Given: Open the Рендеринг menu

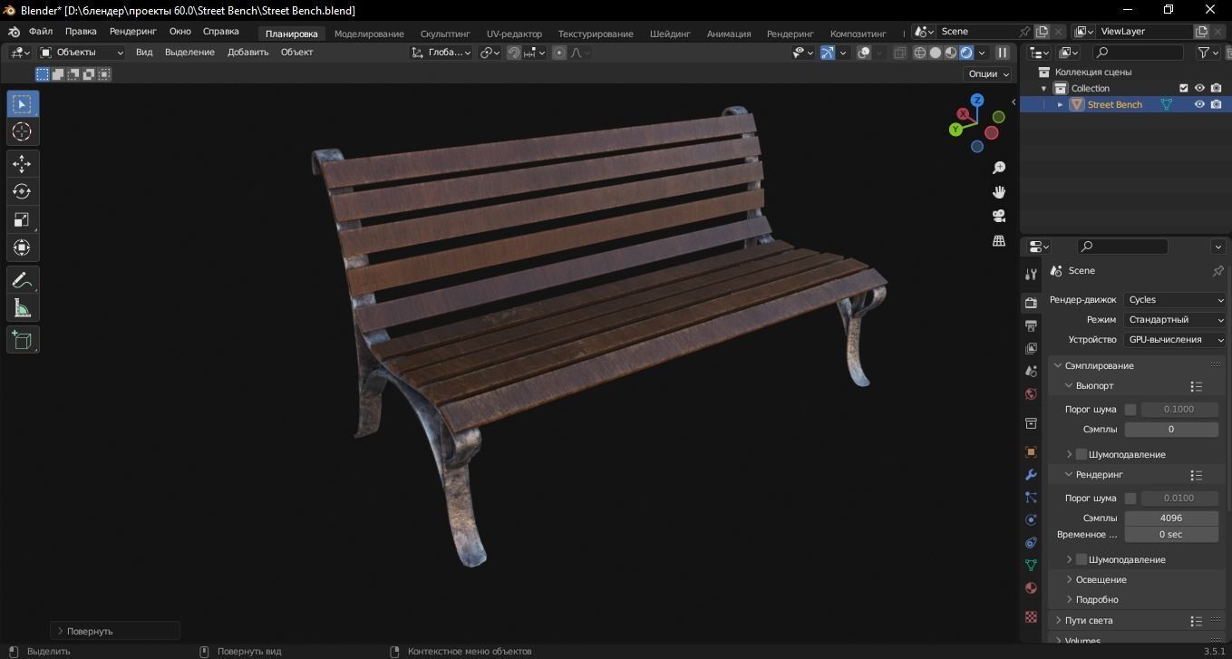Looking at the screenshot, I should [x=133, y=32].
